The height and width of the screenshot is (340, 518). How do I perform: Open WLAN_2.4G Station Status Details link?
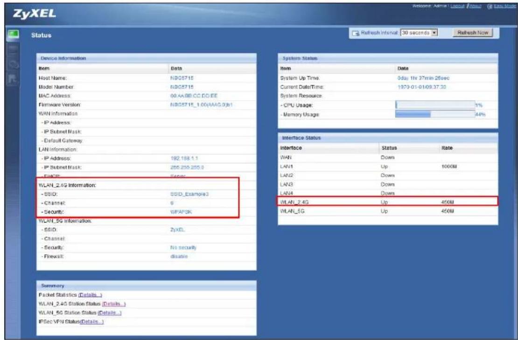click(114, 304)
